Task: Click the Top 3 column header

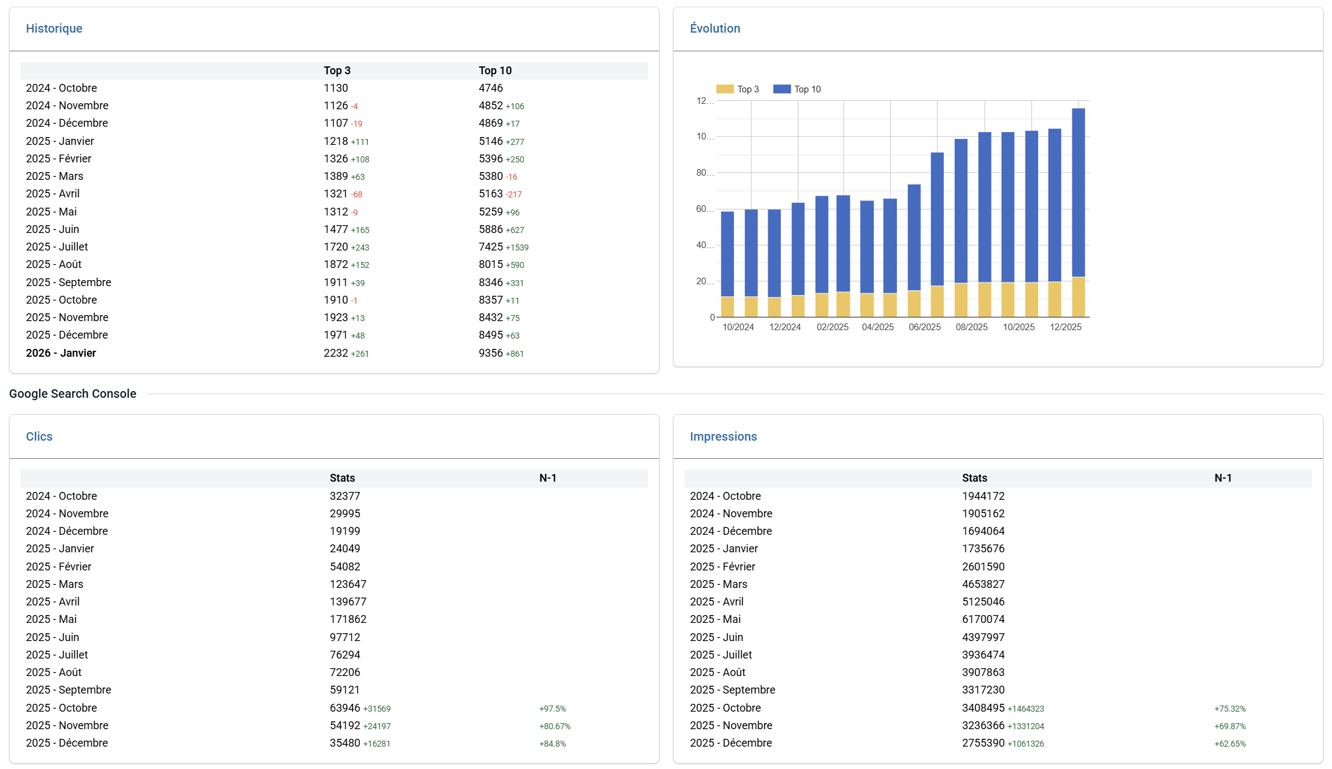Action: tap(337, 71)
